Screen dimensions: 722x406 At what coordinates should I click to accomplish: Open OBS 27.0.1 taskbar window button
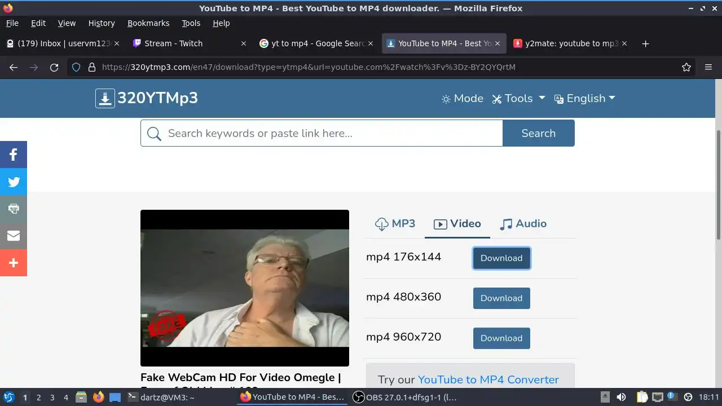tap(406, 397)
